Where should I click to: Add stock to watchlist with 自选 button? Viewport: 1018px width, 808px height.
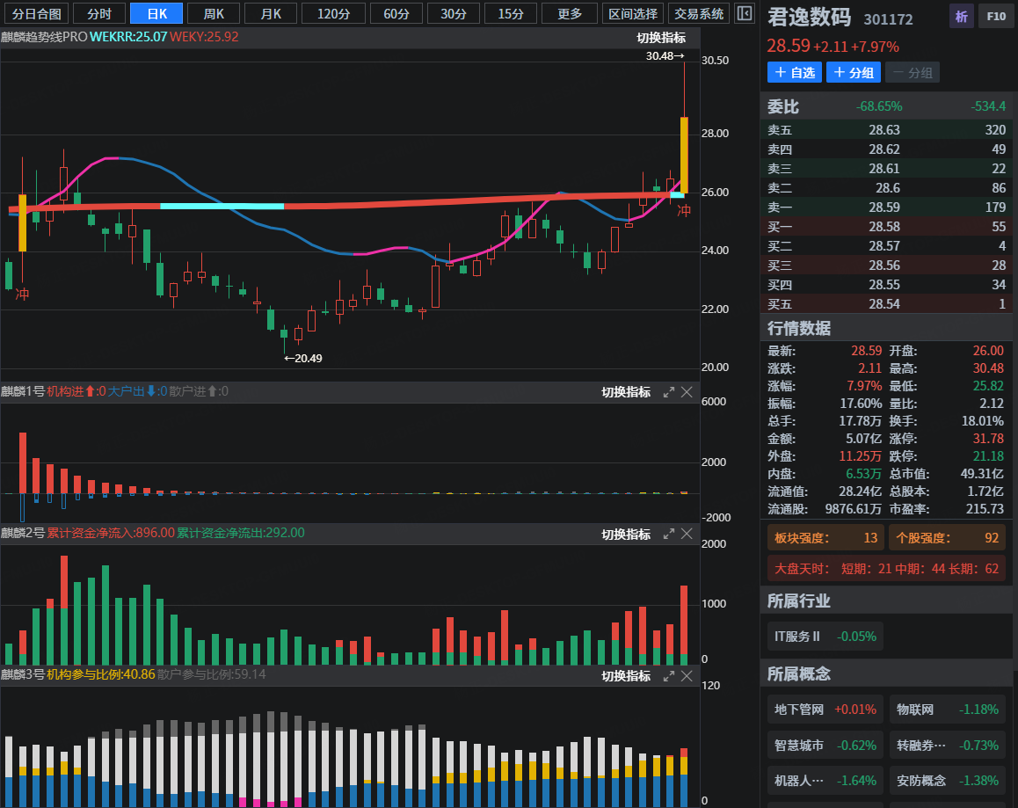(x=794, y=72)
